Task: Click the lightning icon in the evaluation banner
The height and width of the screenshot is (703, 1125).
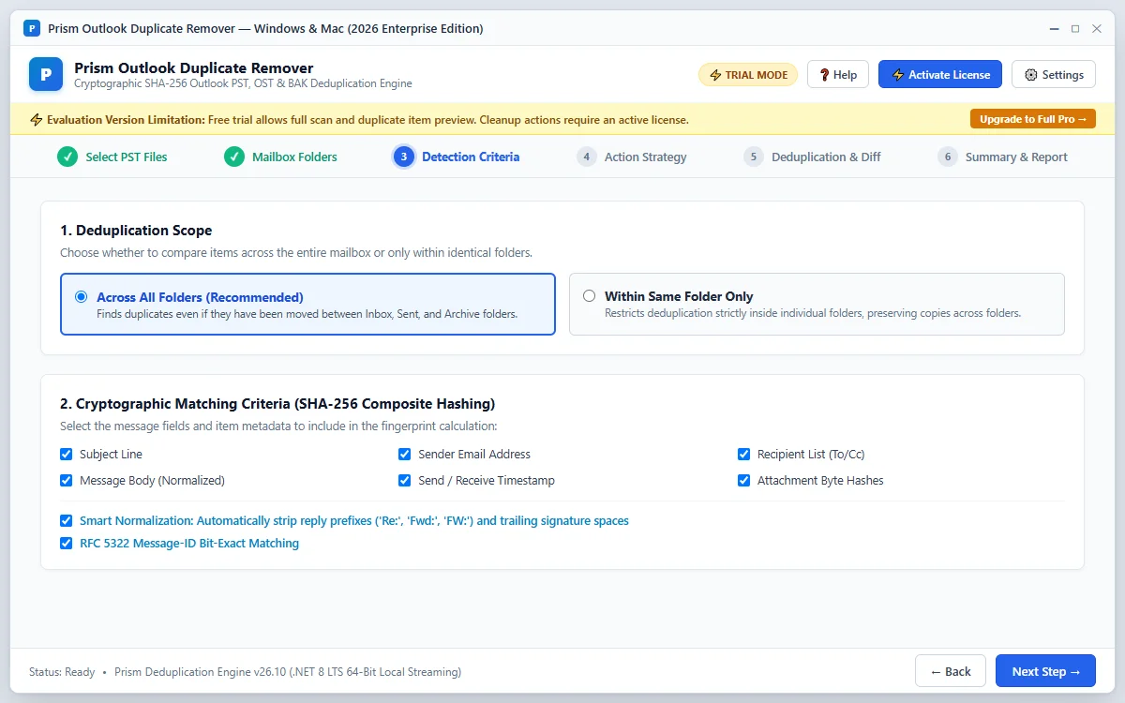Action: click(x=37, y=119)
